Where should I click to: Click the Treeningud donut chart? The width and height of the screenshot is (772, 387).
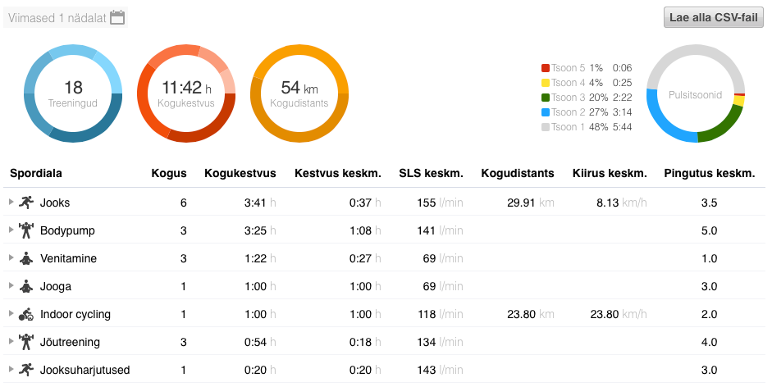pos(73,93)
